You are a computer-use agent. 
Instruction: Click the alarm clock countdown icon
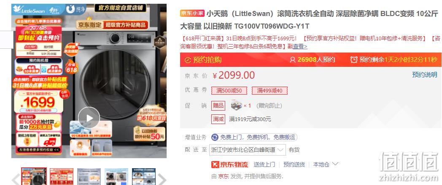click(x=354, y=60)
